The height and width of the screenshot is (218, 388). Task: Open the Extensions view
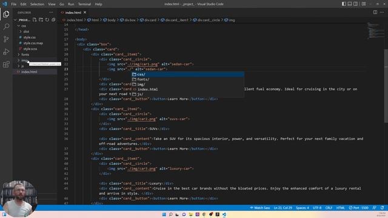(6, 64)
